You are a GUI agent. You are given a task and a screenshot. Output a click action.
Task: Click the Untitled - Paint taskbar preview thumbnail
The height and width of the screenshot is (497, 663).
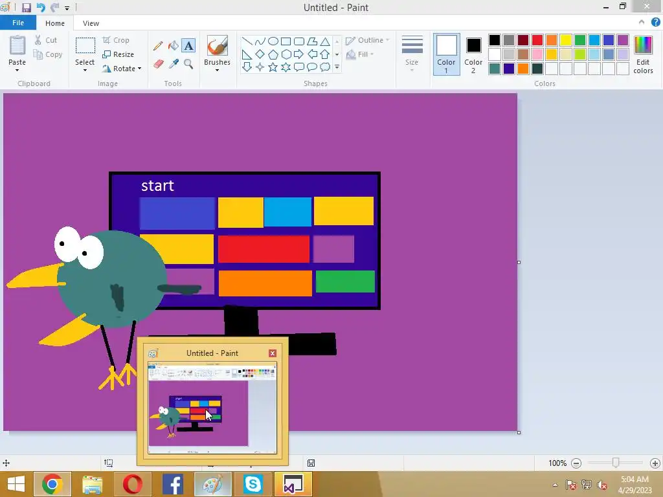point(212,408)
